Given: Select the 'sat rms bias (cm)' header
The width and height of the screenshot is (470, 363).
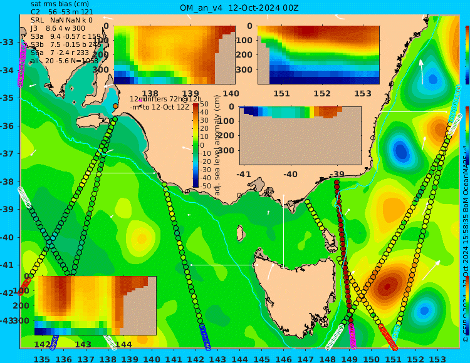Looking at the screenshot, I should [60, 4].
